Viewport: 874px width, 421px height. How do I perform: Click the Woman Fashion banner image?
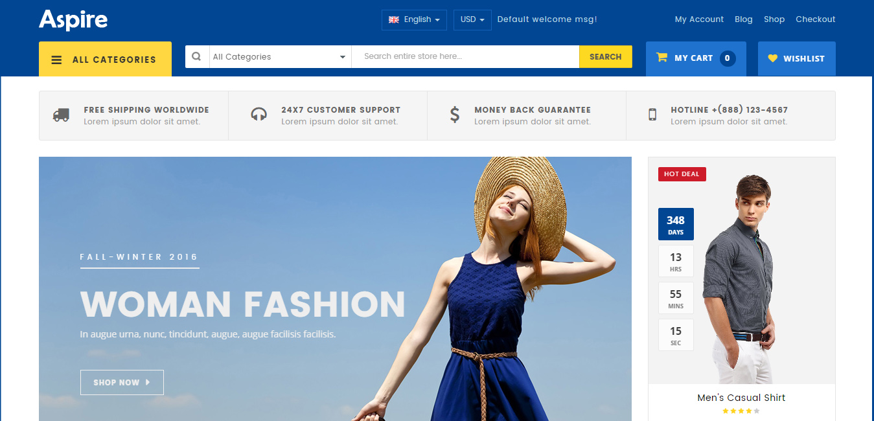(x=335, y=289)
